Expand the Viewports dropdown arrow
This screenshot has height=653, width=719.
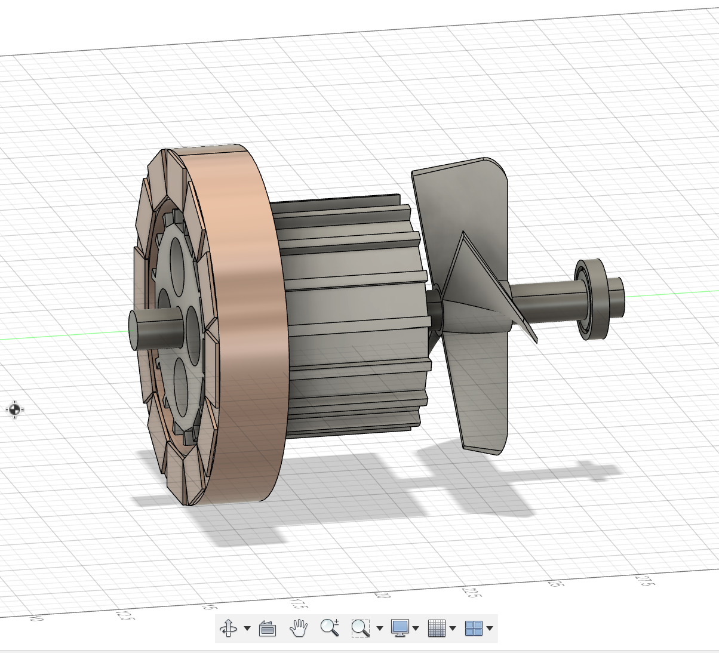click(x=490, y=629)
